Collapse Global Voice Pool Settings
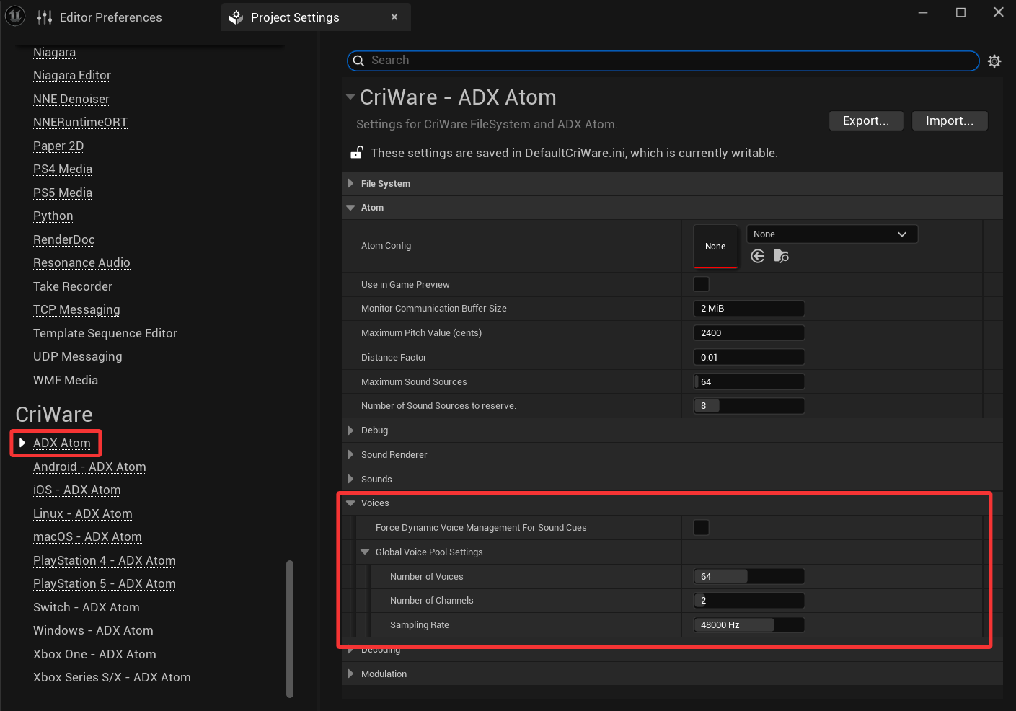Image resolution: width=1016 pixels, height=711 pixels. point(365,552)
